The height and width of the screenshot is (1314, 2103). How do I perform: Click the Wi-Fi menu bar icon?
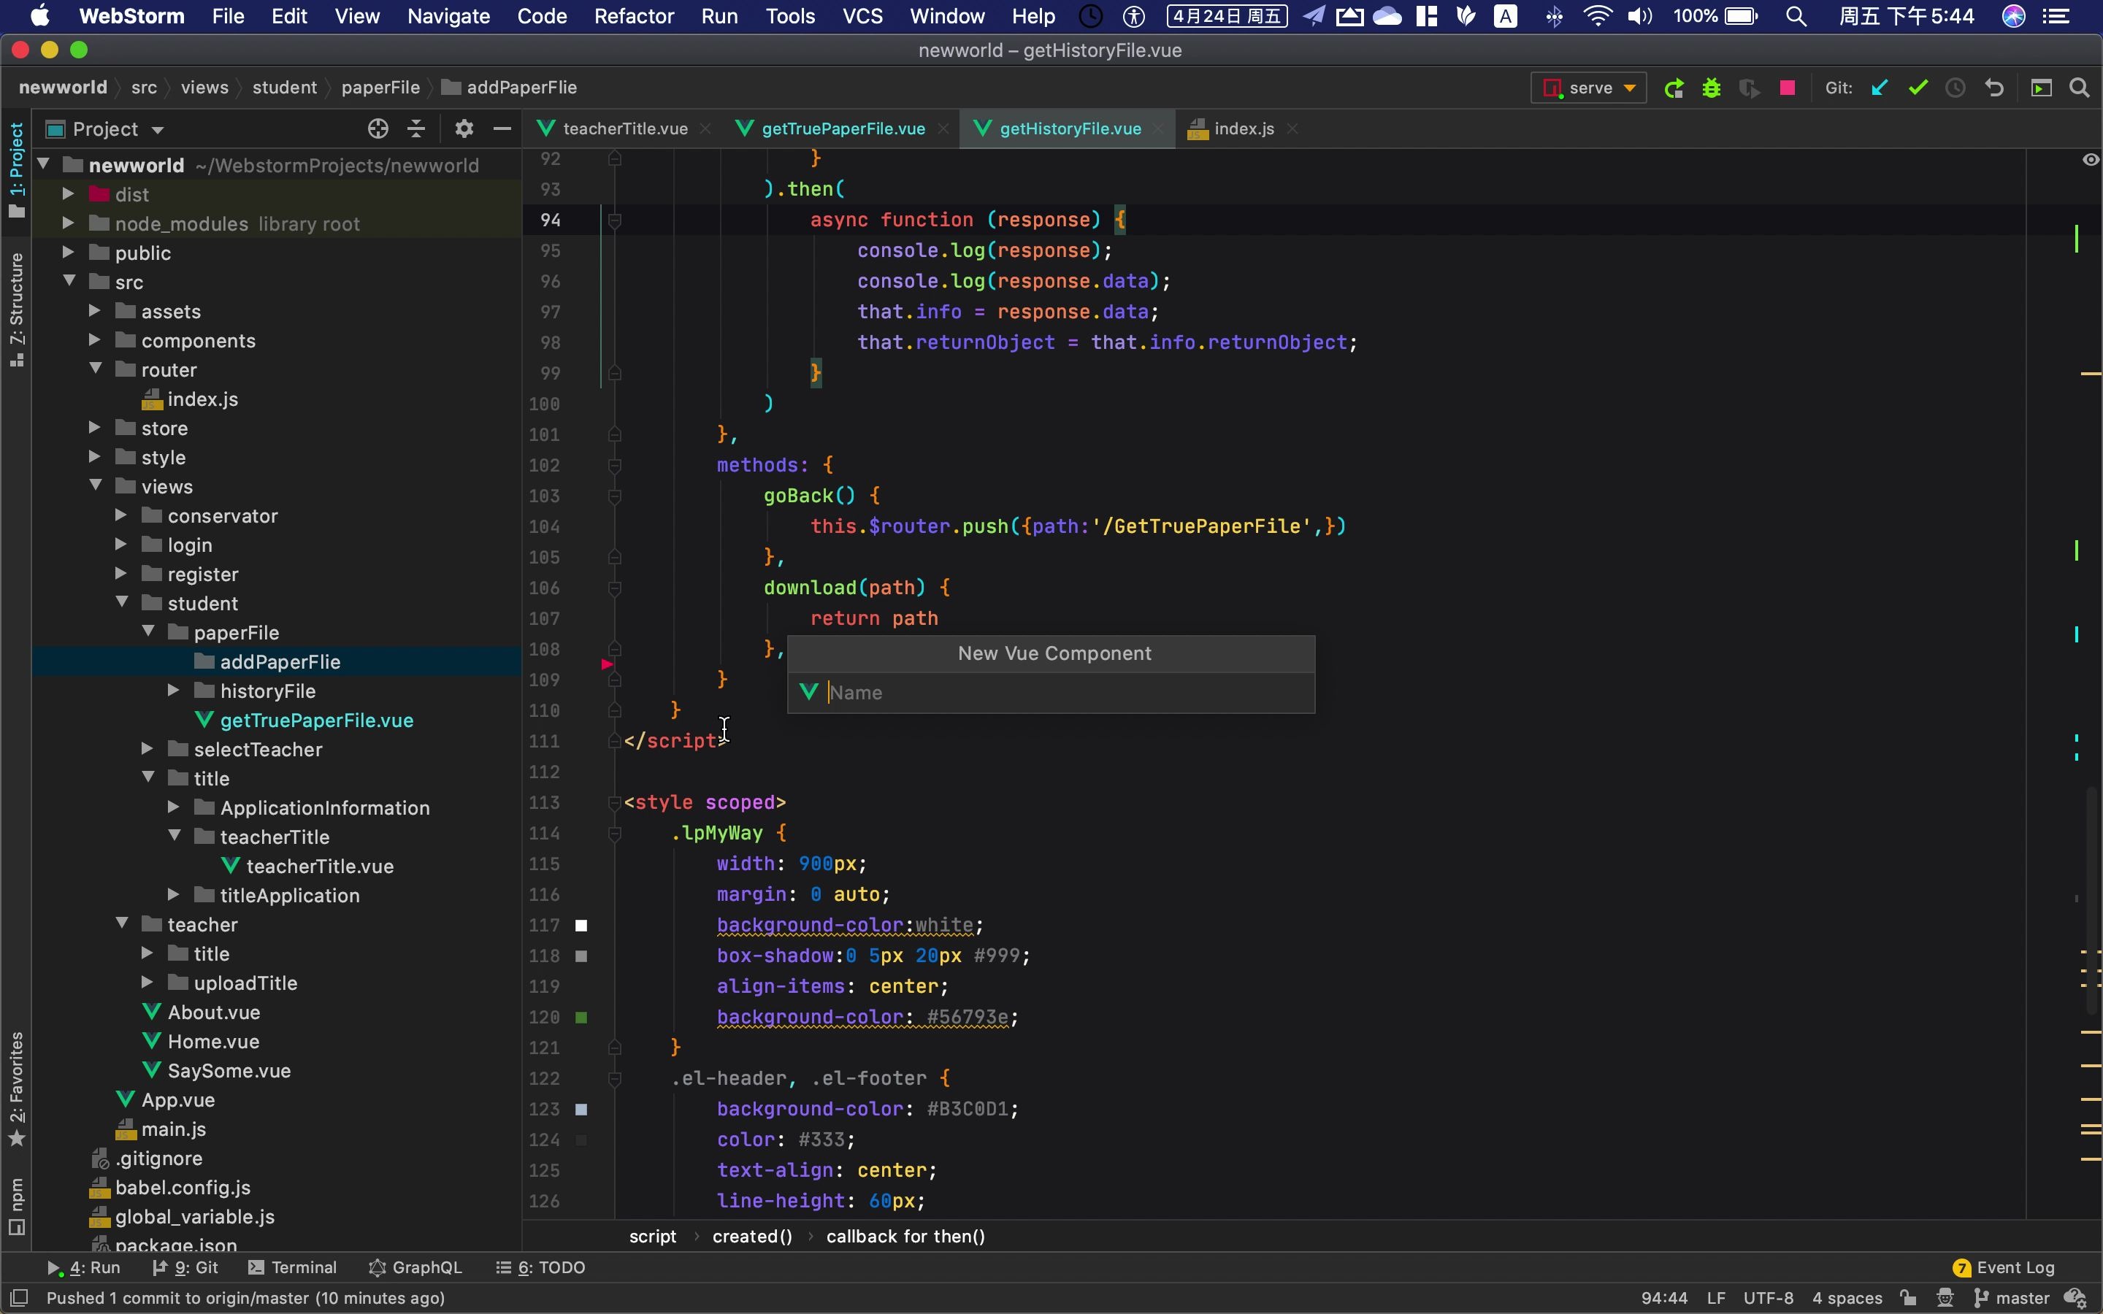(1597, 17)
